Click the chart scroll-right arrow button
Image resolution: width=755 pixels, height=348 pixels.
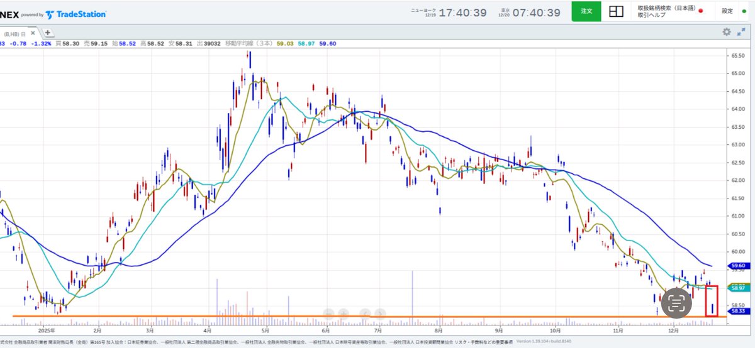click(x=380, y=312)
